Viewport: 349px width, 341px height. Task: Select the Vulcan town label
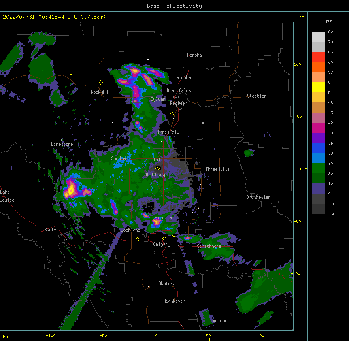click(220, 321)
